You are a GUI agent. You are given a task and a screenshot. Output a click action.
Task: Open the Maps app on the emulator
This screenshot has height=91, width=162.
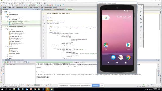point(106,45)
